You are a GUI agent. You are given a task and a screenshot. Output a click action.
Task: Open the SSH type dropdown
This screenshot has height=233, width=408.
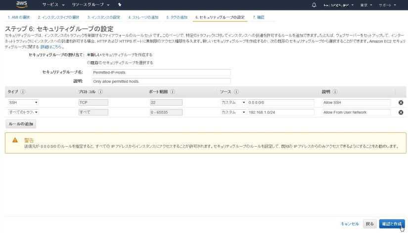(x=23, y=103)
